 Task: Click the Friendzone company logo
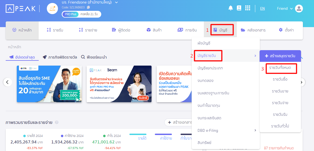pos(52,8)
